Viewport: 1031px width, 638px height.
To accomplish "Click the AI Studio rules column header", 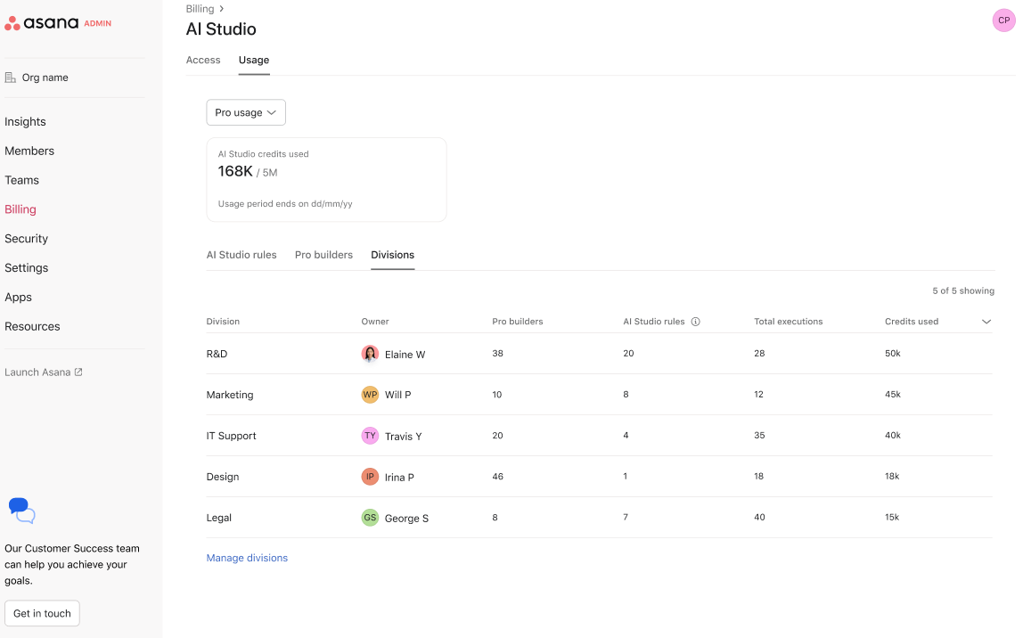I will [654, 322].
